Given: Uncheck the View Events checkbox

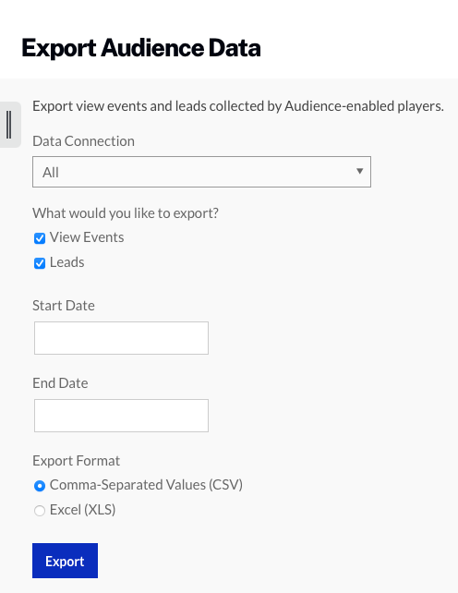Looking at the screenshot, I should point(40,238).
